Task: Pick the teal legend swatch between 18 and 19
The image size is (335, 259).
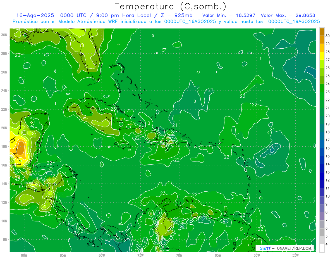Action: [322, 128]
